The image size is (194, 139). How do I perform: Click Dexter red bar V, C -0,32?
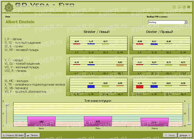point(140,65)
